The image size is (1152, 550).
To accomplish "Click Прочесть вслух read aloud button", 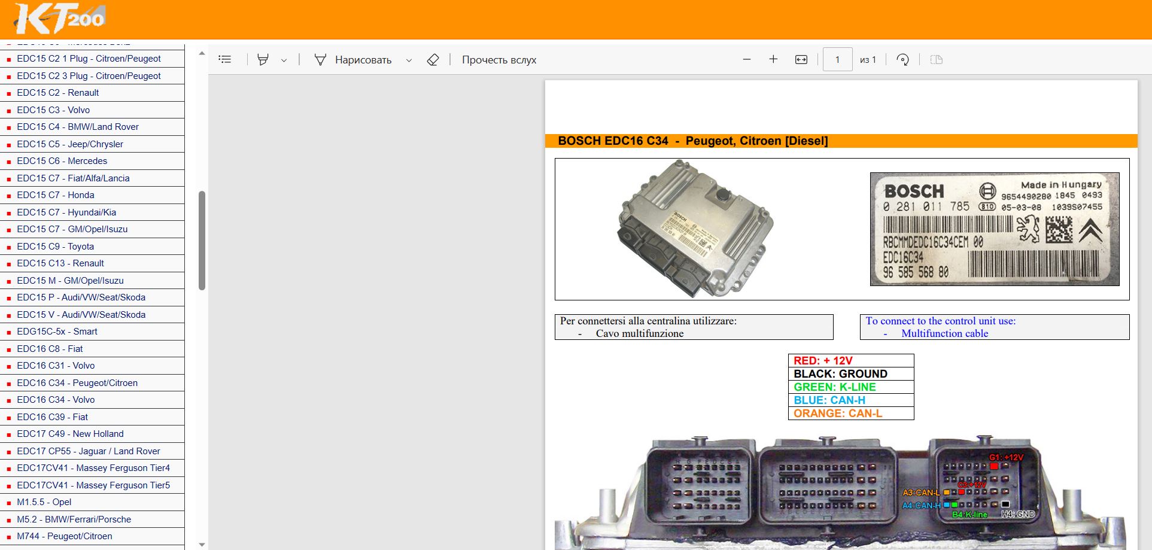I will click(x=499, y=59).
